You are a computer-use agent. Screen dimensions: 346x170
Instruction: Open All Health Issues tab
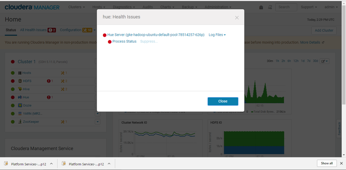click(x=33, y=30)
